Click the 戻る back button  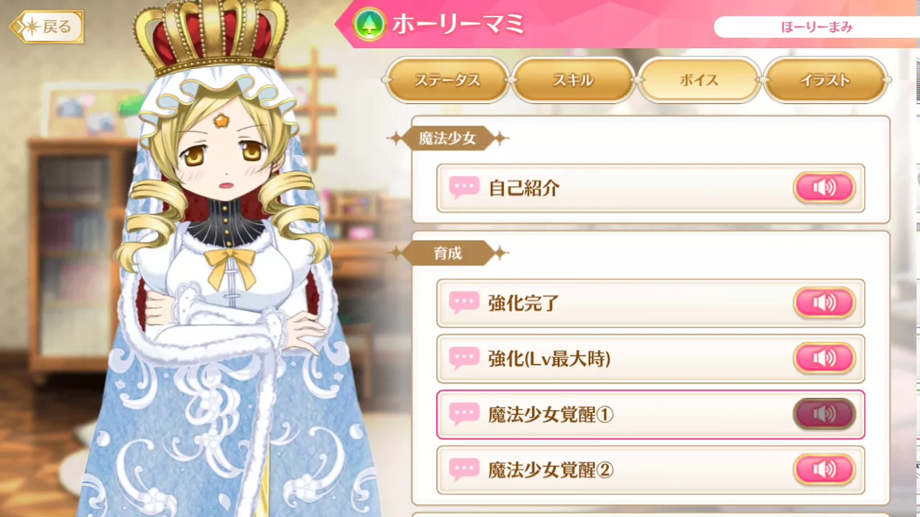tap(47, 27)
